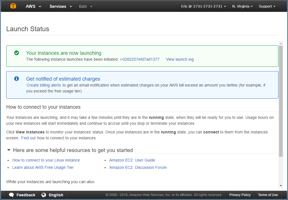Click the scrollbar down arrow
288x200 pixels.
(x=281, y=186)
